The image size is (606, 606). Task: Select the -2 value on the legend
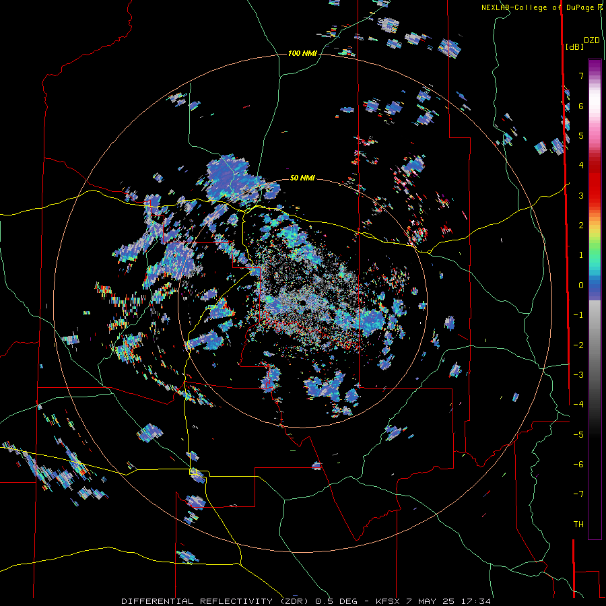(578, 345)
